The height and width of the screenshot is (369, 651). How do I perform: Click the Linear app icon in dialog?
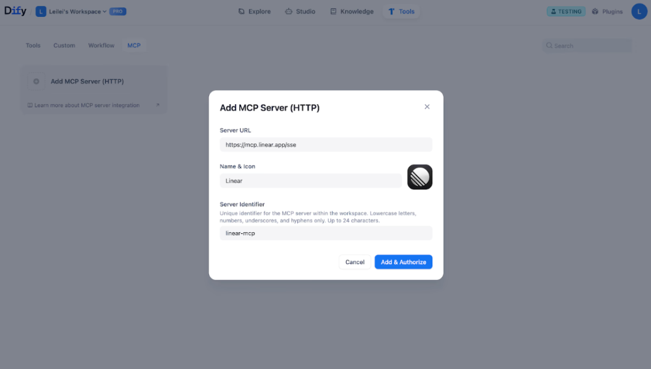[420, 177]
